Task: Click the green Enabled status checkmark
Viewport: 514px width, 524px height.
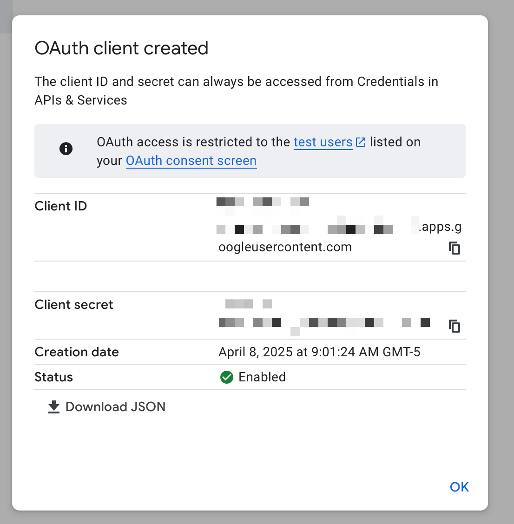Action: tap(226, 377)
